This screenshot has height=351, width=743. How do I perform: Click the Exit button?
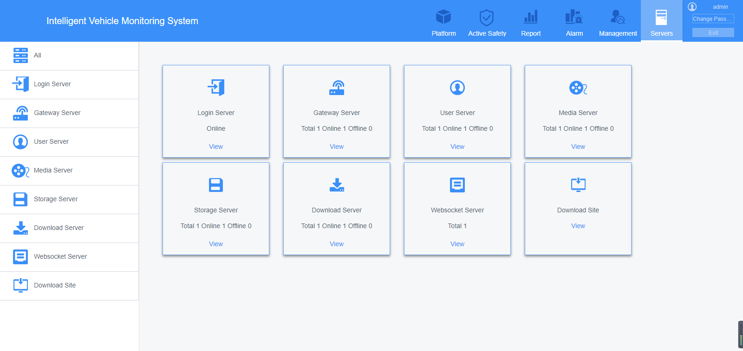(713, 32)
